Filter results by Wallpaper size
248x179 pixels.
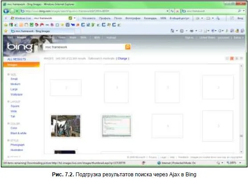click(x=16, y=94)
